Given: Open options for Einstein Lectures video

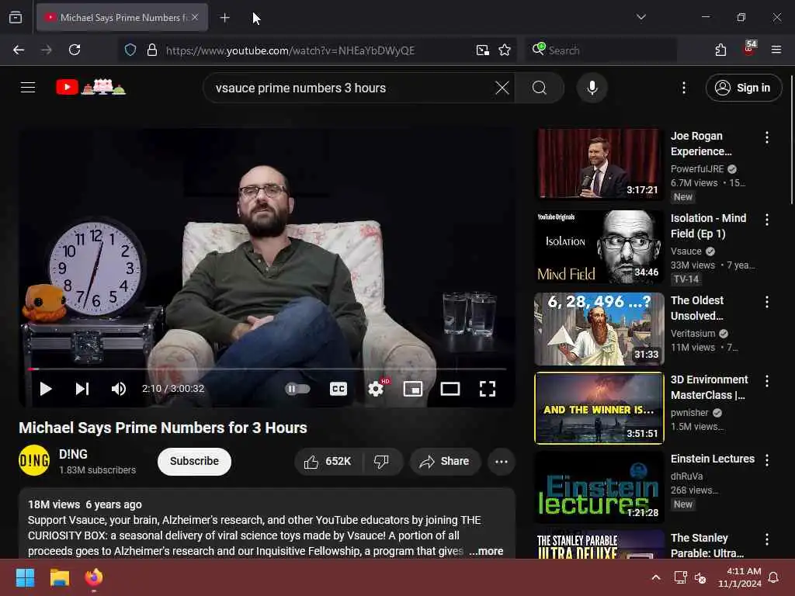Looking at the screenshot, I should 766,459.
